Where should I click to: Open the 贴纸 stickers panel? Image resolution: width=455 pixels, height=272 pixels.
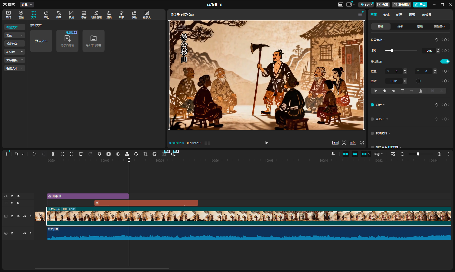(x=46, y=15)
